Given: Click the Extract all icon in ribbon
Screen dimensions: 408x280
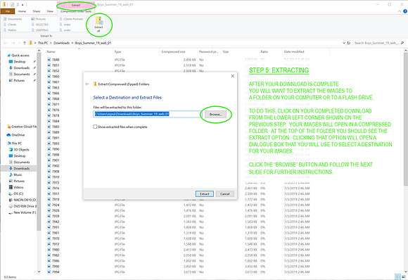Looking at the screenshot, I should click(99, 24).
